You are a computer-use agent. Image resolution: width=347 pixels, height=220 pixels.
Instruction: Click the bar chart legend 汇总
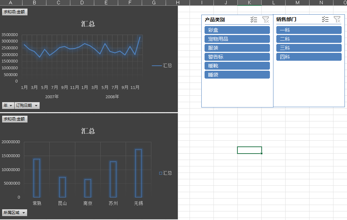[x=166, y=173]
